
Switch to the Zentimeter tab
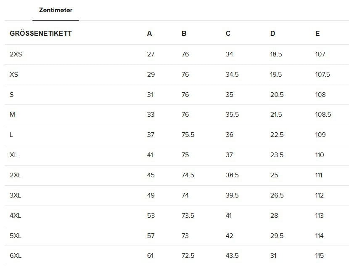56,10
